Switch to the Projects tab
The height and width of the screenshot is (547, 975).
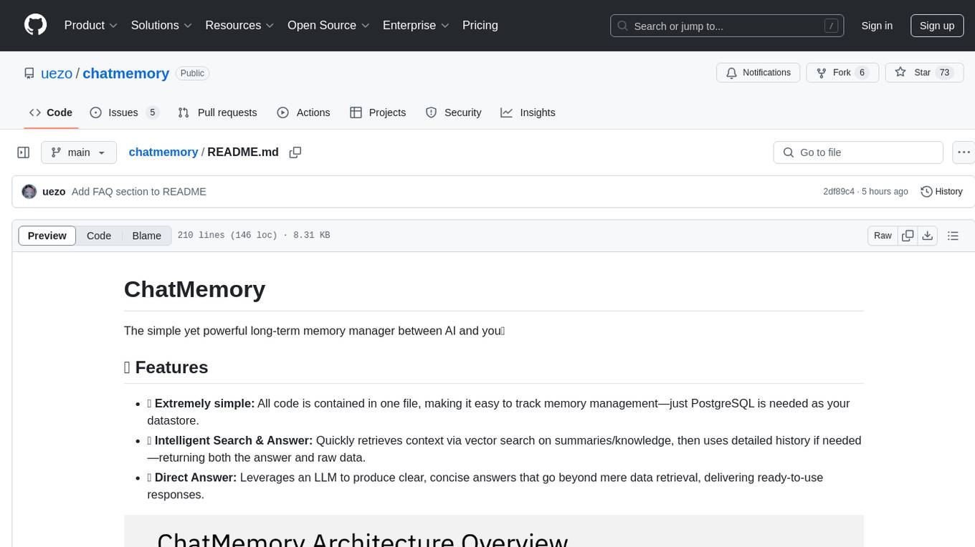pos(378,112)
